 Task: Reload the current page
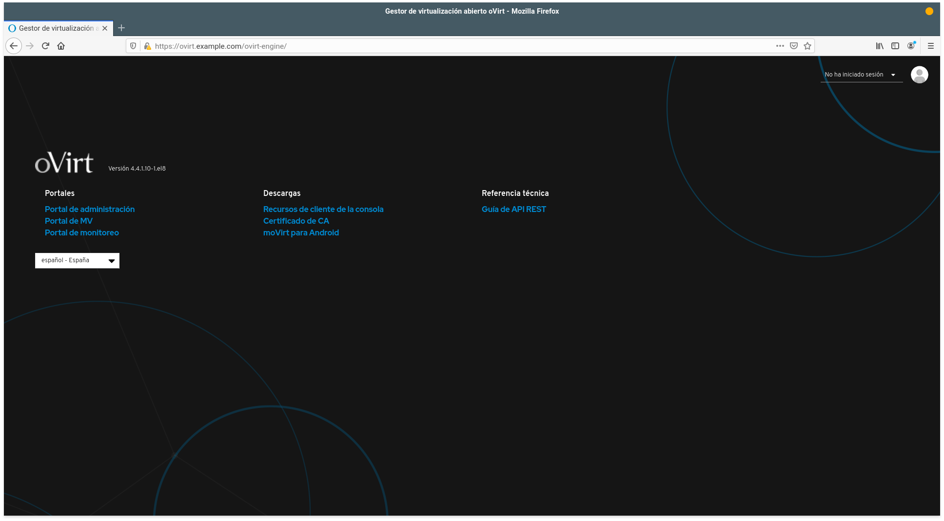point(45,46)
